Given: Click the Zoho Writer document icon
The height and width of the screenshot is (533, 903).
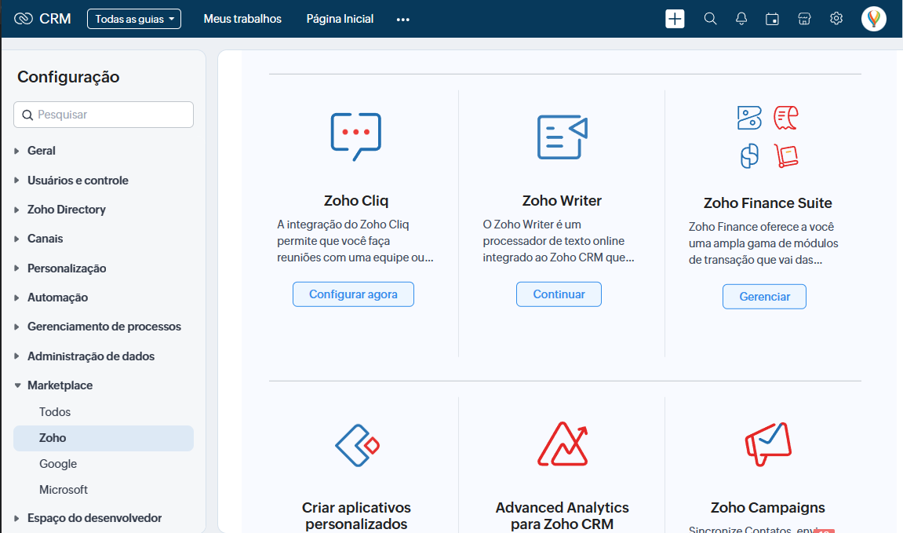Looking at the screenshot, I should [562, 137].
